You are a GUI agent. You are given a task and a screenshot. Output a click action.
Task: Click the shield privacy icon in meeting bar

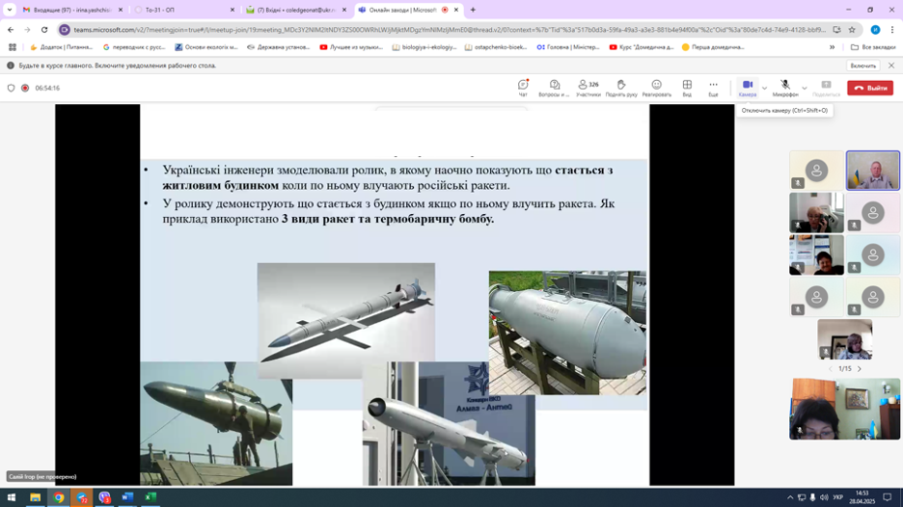tap(11, 88)
